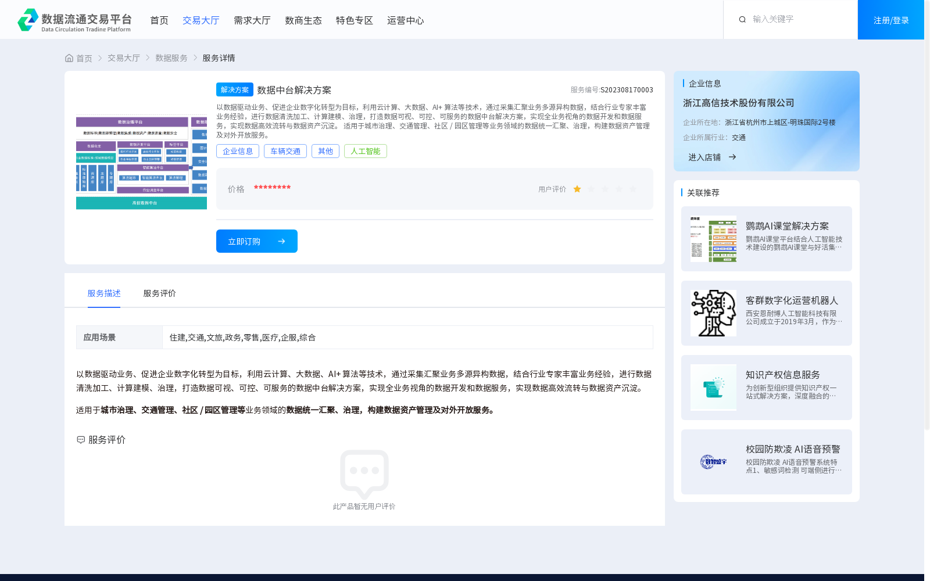The image size is (930, 581).
Task: Open 校园防欺凌 AI语音预警 thumbnail
Action: pyautogui.click(x=713, y=462)
